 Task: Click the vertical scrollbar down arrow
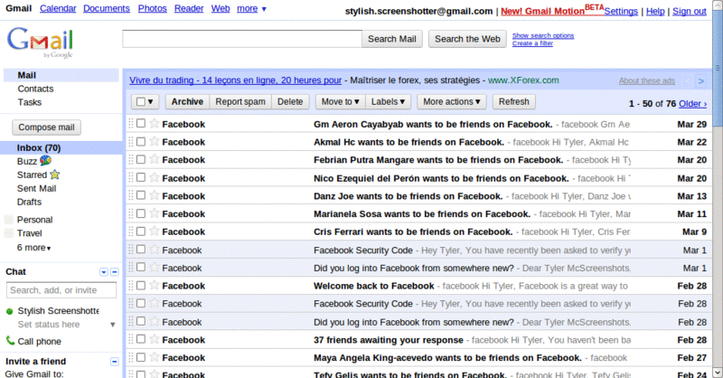coord(718,372)
